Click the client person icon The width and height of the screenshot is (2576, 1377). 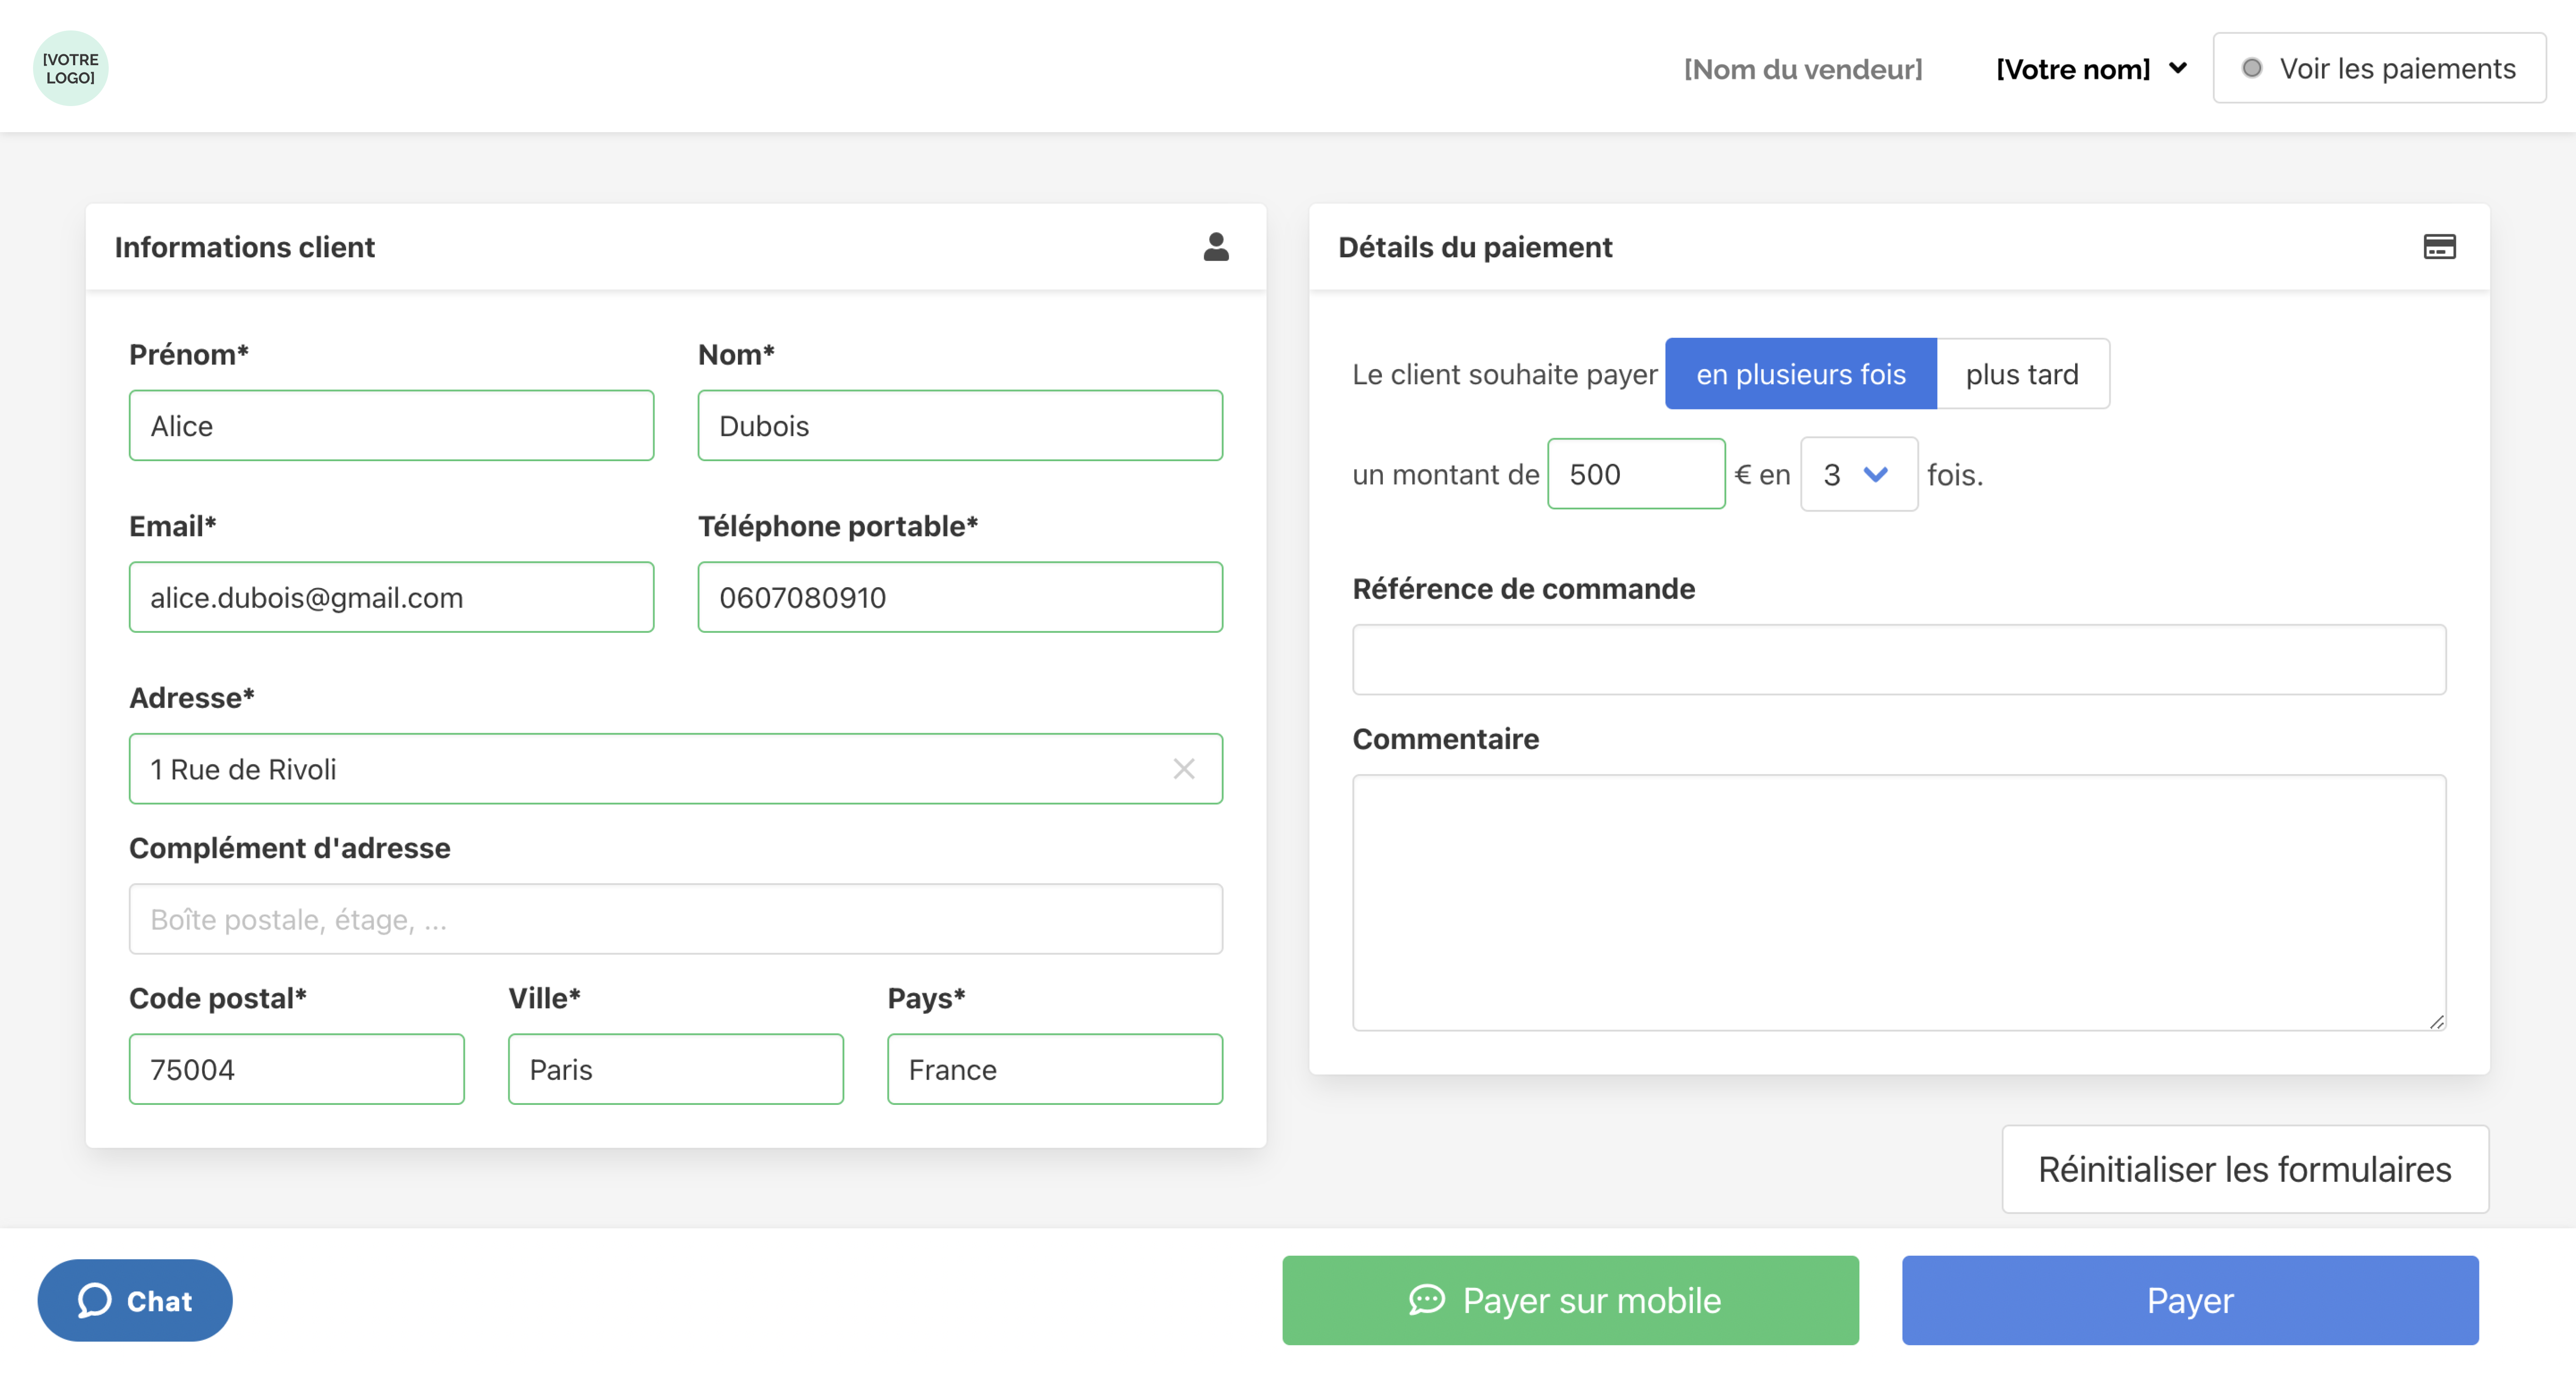[x=1215, y=247]
